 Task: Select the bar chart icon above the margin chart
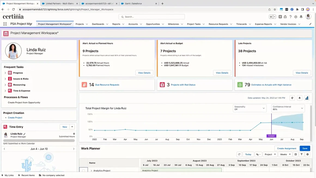pyautogui.click(x=307, y=98)
